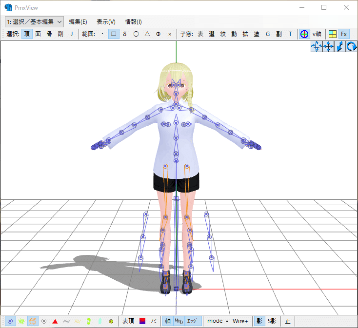Toggle joint selection J

(72, 34)
